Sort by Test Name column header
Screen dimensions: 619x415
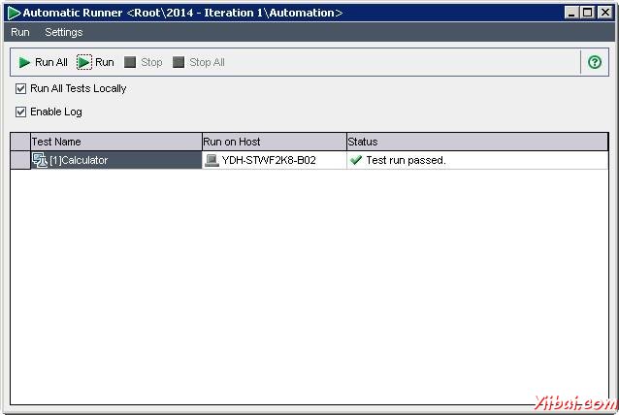tap(115, 142)
